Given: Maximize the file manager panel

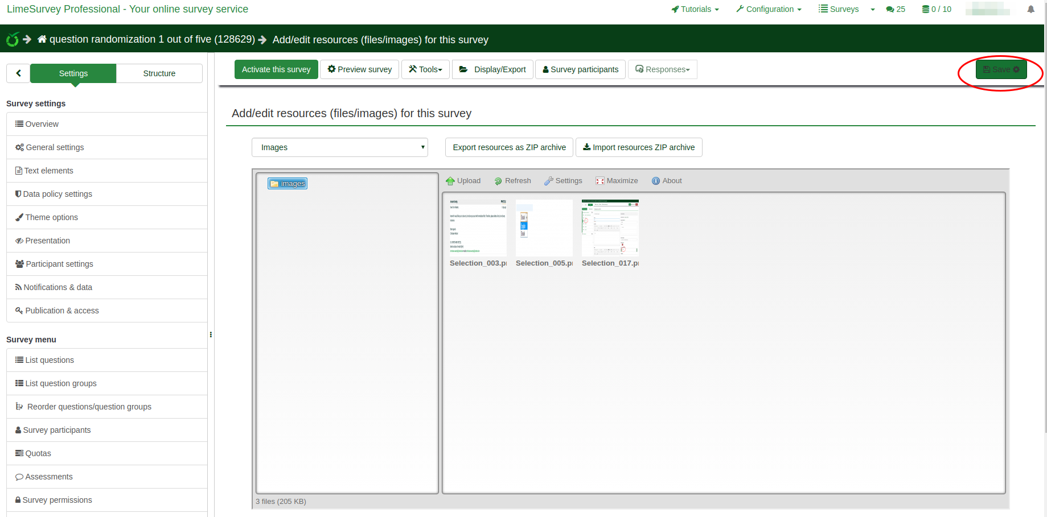Looking at the screenshot, I should pyautogui.click(x=617, y=181).
